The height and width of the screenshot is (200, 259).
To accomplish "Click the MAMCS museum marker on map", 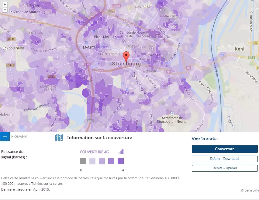I will pyautogui.click(x=97, y=47).
